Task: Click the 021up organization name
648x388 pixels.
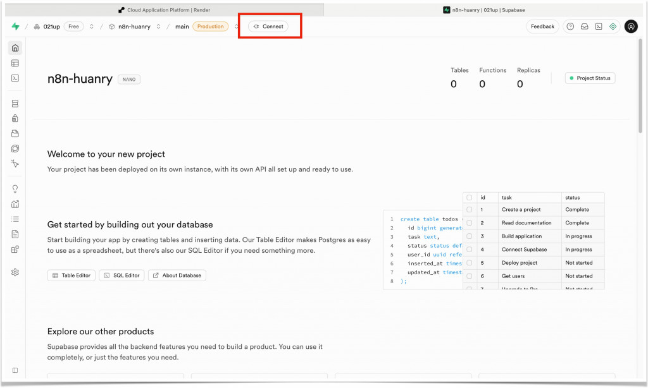Action: [x=52, y=27]
